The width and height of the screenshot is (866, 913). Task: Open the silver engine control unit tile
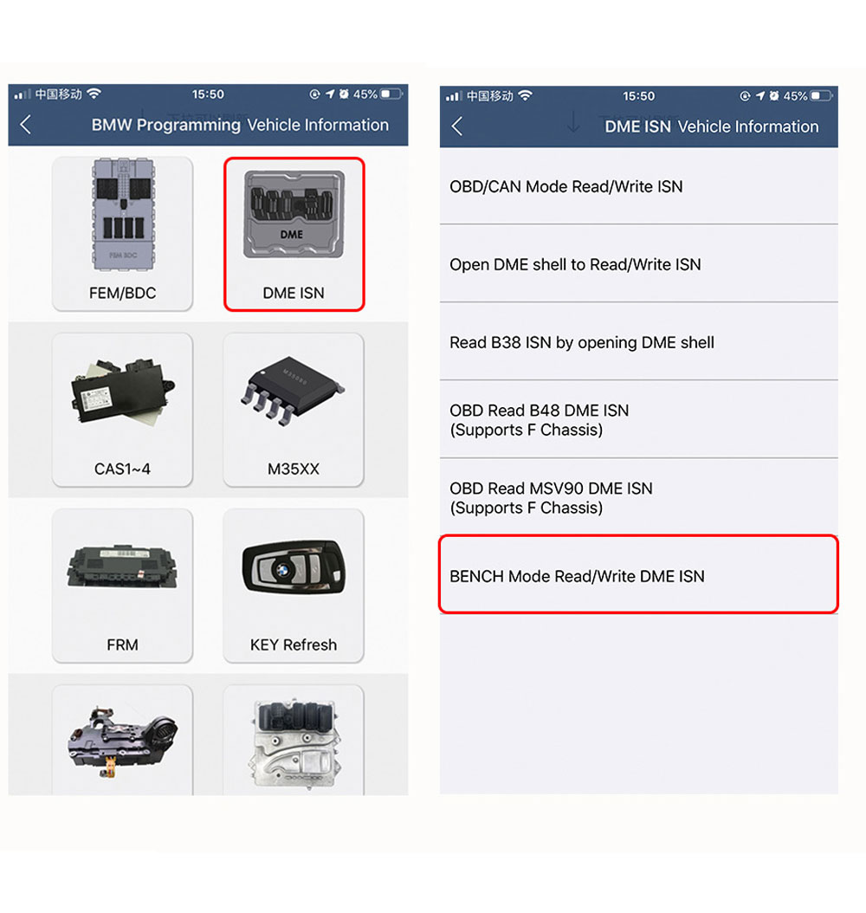pyautogui.click(x=294, y=740)
